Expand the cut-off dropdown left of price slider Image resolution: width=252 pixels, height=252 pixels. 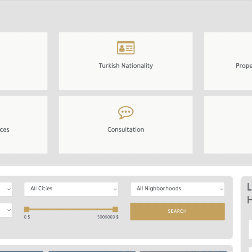pos(6,210)
